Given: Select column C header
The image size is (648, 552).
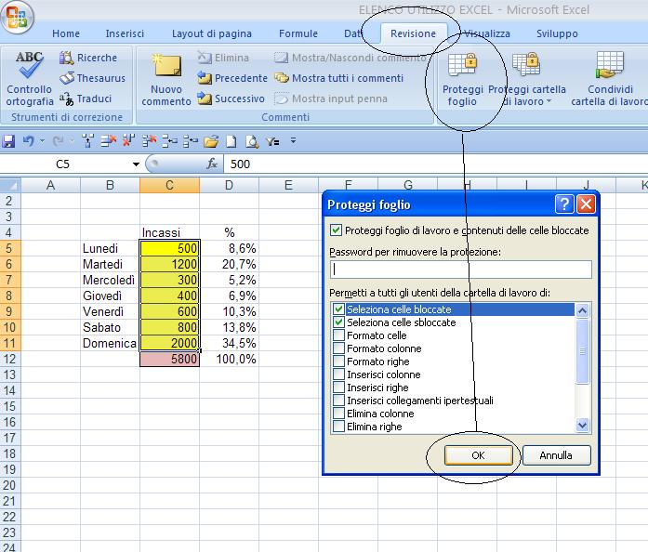Looking at the screenshot, I should (x=169, y=185).
